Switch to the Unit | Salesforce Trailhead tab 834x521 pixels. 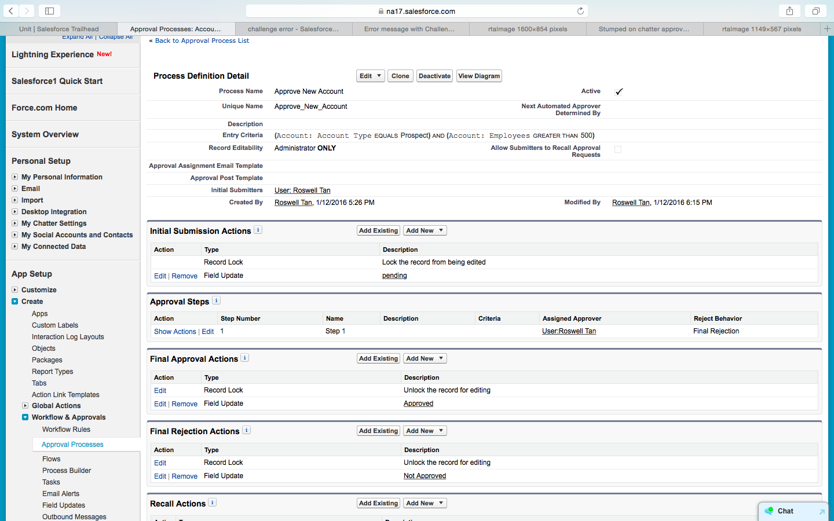pyautogui.click(x=58, y=29)
